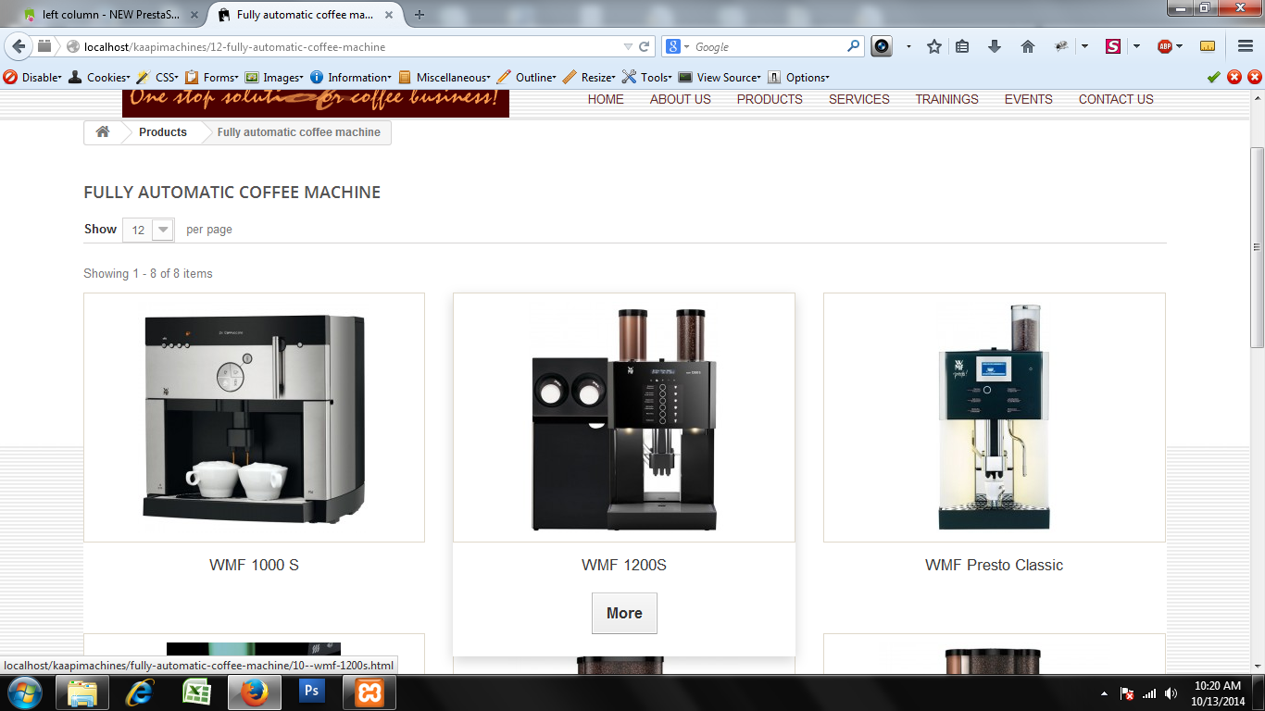The width and height of the screenshot is (1265, 711).
Task: Open CONTACT US in site navigation
Action: point(1116,99)
